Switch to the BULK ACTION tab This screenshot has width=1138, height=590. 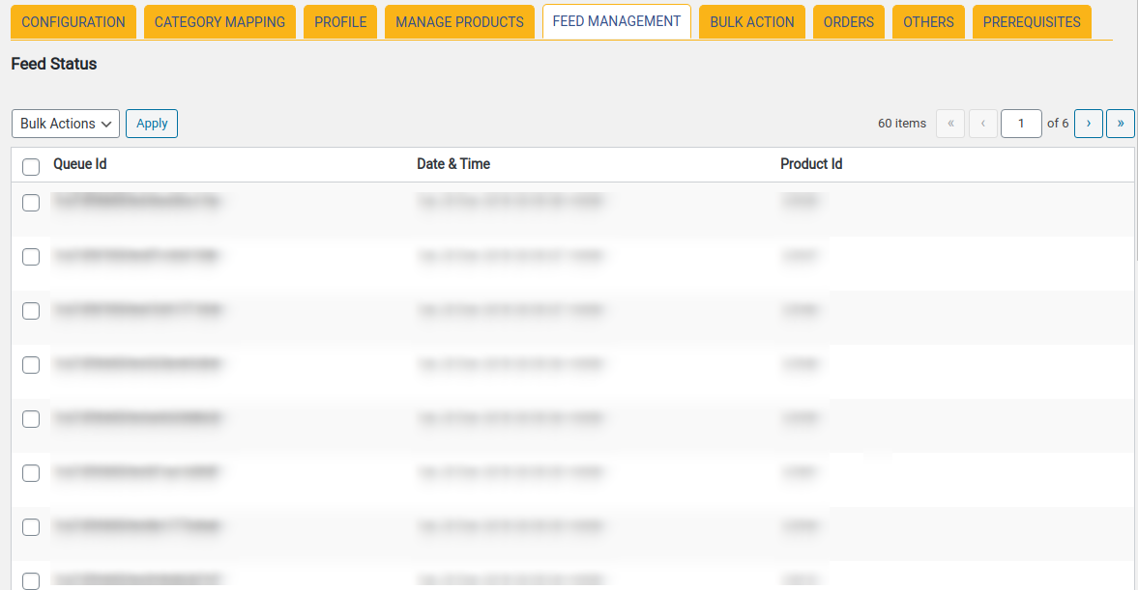pos(751,21)
